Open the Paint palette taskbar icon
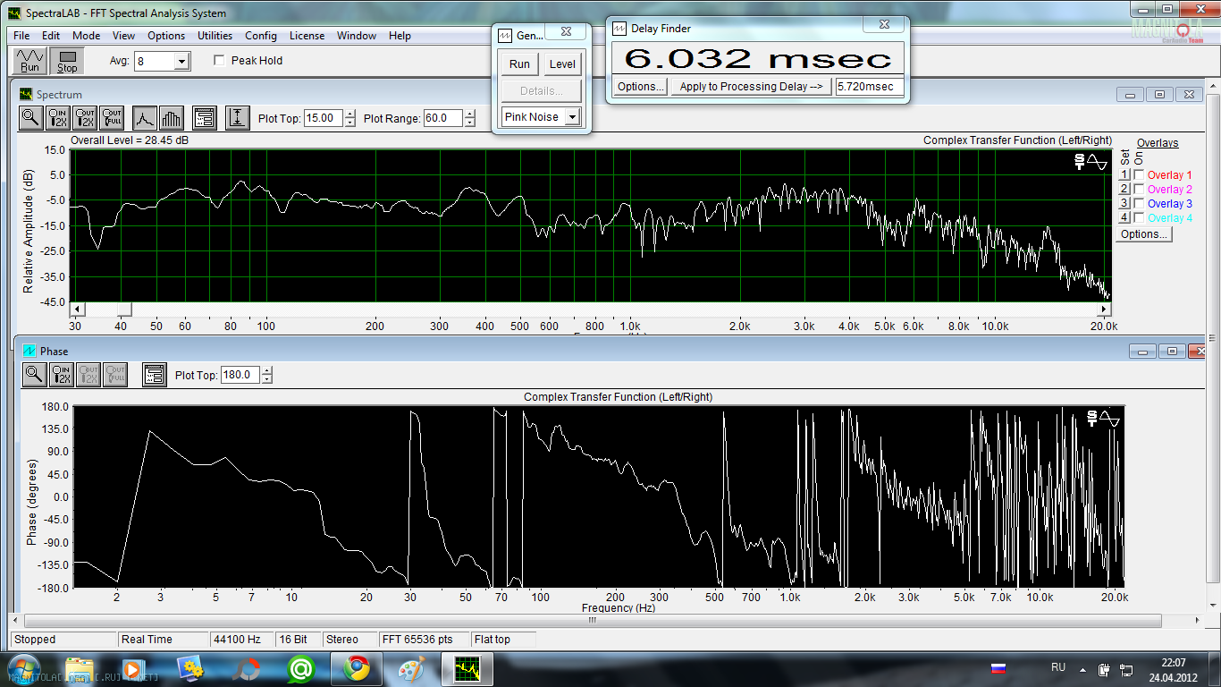1221x687 pixels. [x=410, y=668]
